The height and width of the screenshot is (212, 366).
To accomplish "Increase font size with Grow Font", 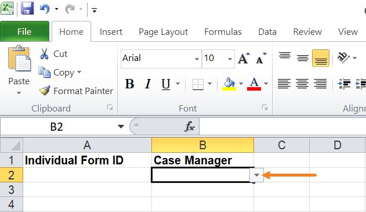I will click(x=244, y=59).
